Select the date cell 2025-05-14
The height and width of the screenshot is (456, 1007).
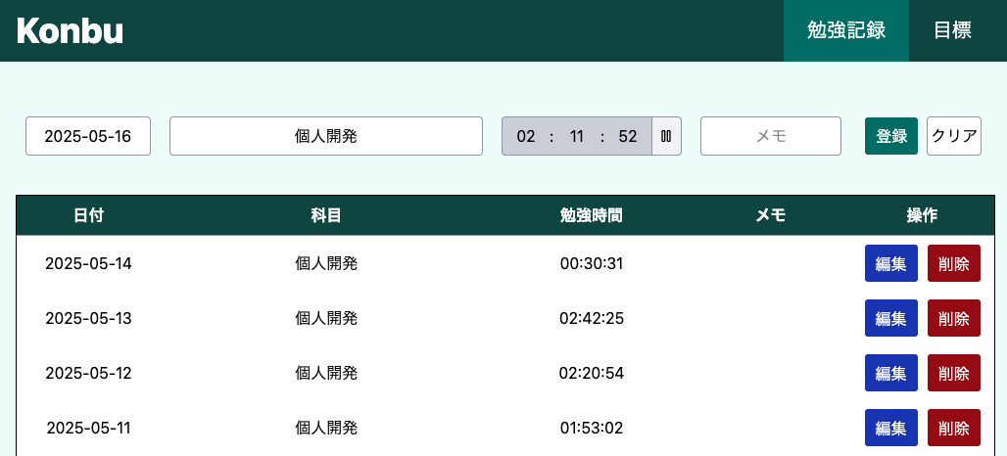coord(88,263)
